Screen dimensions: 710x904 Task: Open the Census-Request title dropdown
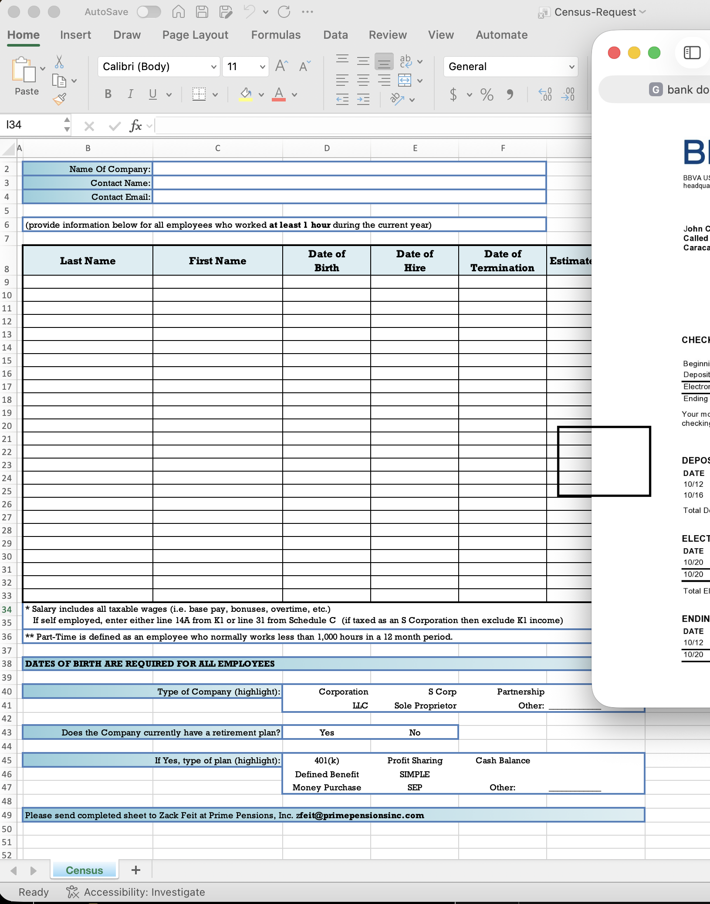[x=642, y=12]
